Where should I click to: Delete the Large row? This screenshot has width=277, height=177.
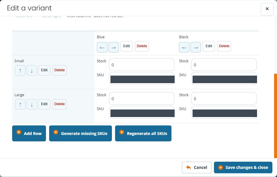tap(60, 104)
